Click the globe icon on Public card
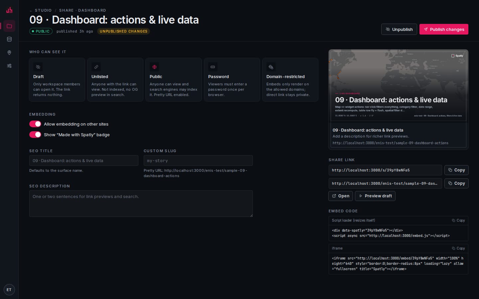The image size is (479, 299). tap(154, 67)
